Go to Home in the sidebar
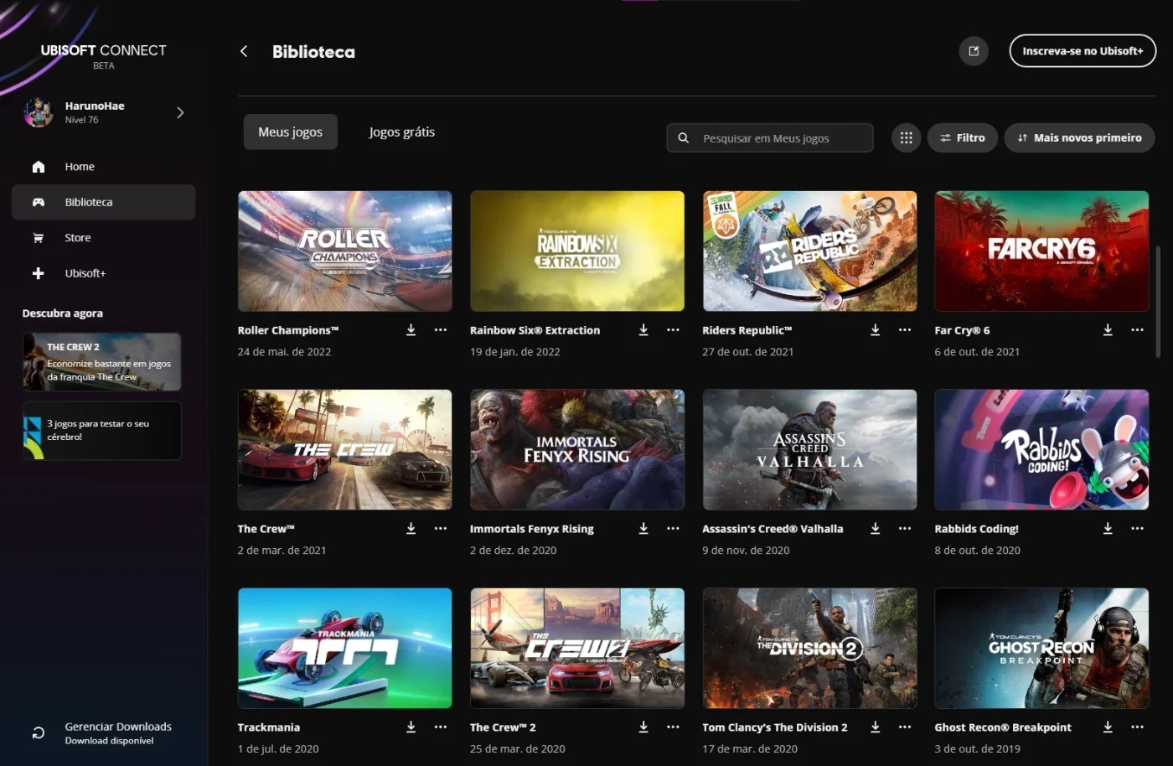The width and height of the screenshot is (1173, 766). click(104, 167)
